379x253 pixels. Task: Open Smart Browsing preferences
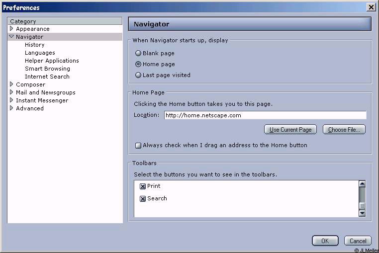47,69
